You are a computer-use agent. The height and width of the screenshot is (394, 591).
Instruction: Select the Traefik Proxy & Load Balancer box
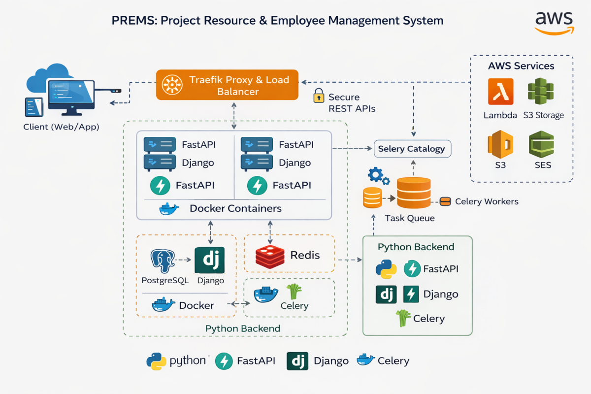click(227, 85)
